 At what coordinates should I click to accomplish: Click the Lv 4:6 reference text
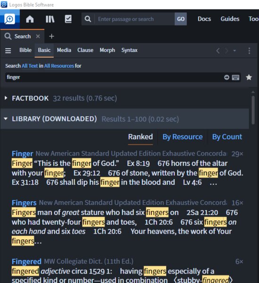click(x=192, y=182)
